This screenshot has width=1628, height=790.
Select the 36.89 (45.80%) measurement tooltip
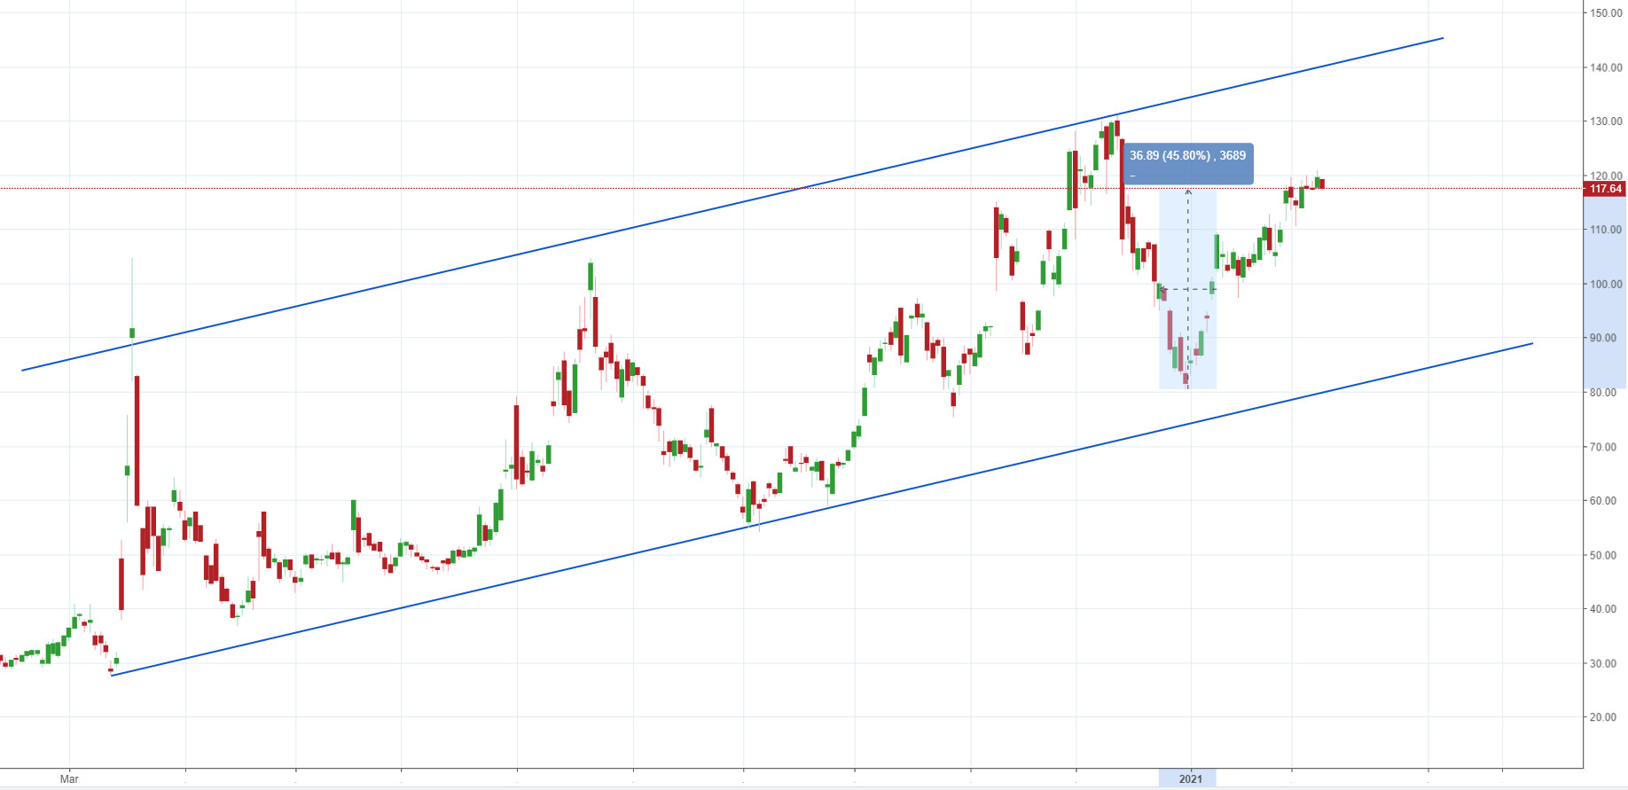point(1188,164)
